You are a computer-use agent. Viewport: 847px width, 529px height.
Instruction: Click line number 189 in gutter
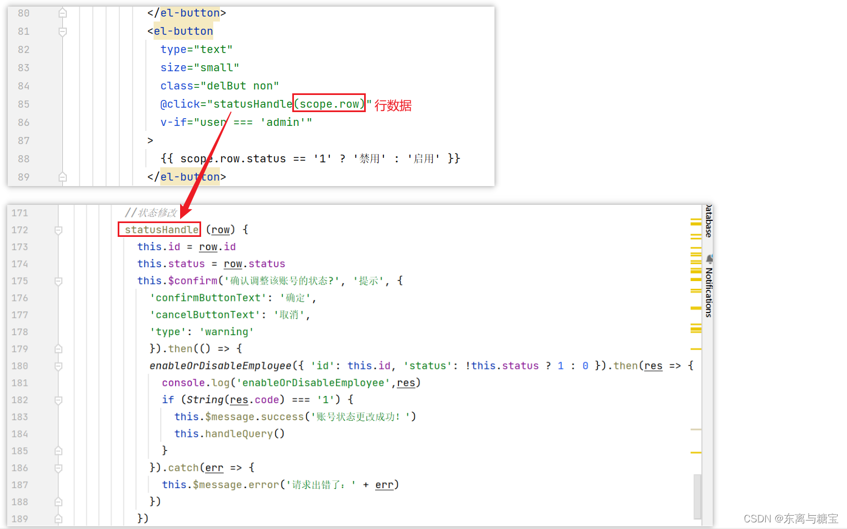point(20,519)
